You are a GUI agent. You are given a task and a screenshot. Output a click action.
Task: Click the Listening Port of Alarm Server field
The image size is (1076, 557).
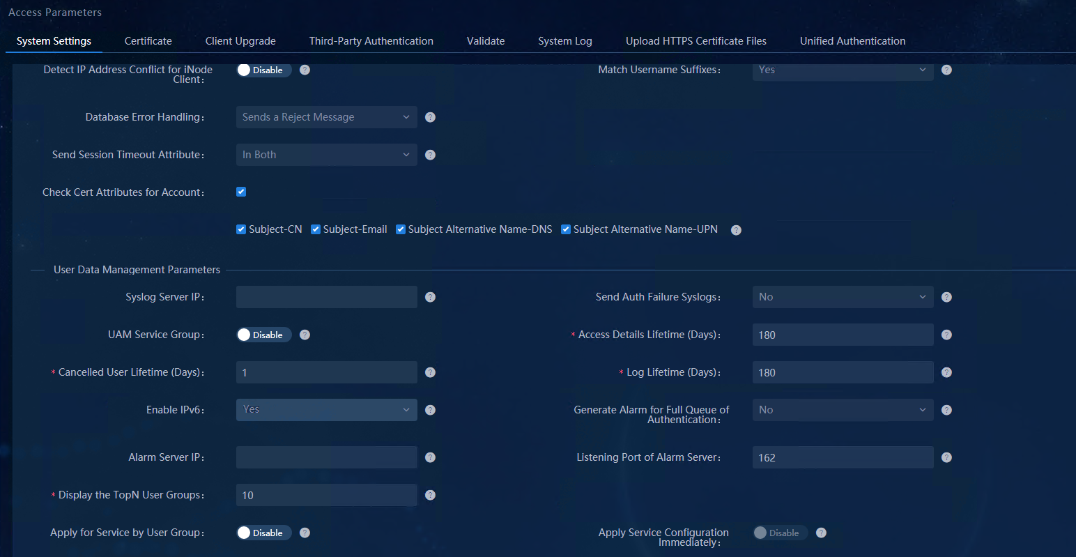(x=843, y=457)
